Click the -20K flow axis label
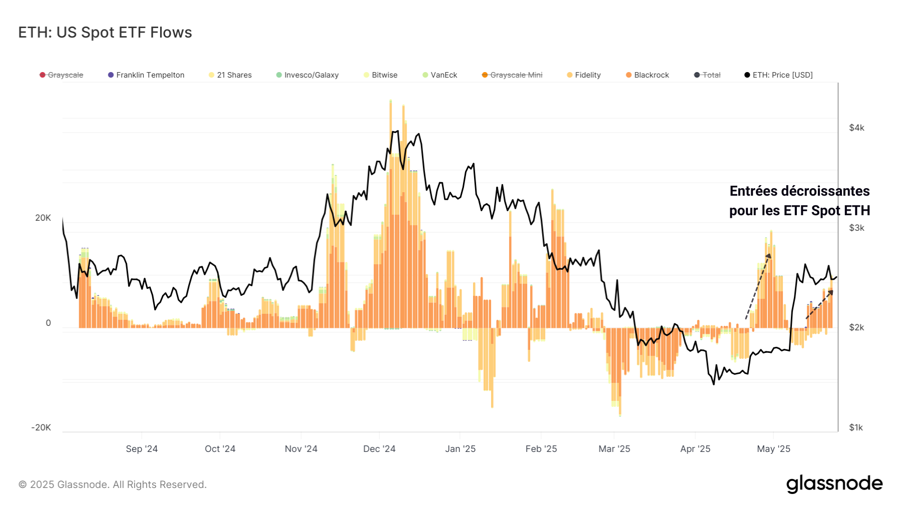The image size is (901, 507). coord(41,427)
